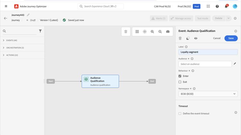Expand the Events category
The height and width of the screenshot is (135, 241).
coord(4,40)
